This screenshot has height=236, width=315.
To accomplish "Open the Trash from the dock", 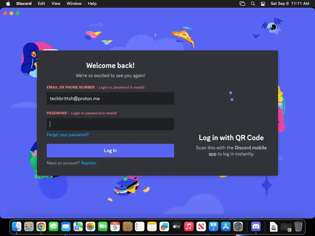I will point(298,227).
